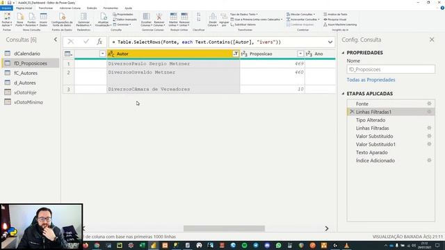Click the Análise de Texto tool
The width and height of the screenshot is (445, 250).
[335, 14]
